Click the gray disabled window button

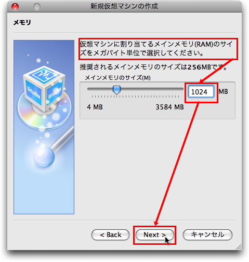(37, 7)
